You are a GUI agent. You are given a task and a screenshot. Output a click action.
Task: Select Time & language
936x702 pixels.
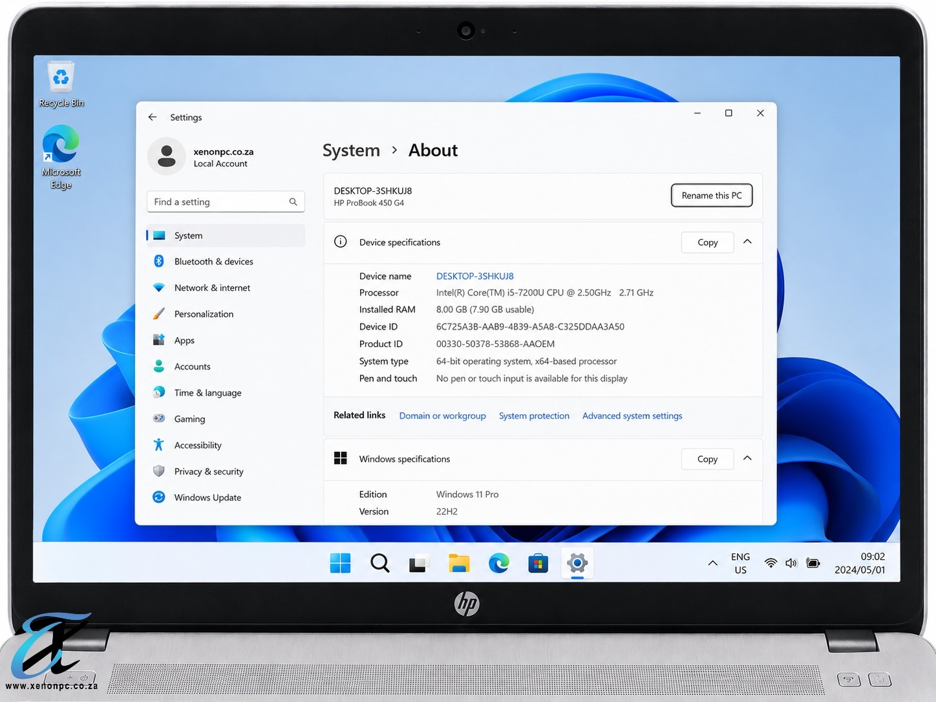point(226,392)
